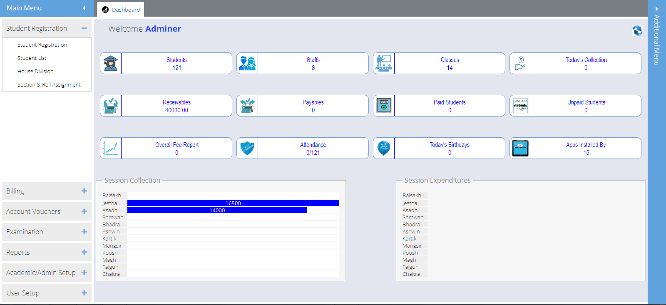
Task: Switch to the Dashboard tab
Action: click(121, 10)
